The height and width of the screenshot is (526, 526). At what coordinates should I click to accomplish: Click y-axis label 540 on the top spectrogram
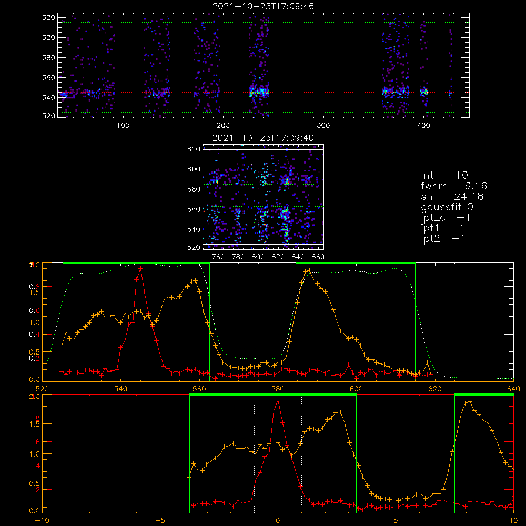coord(48,98)
